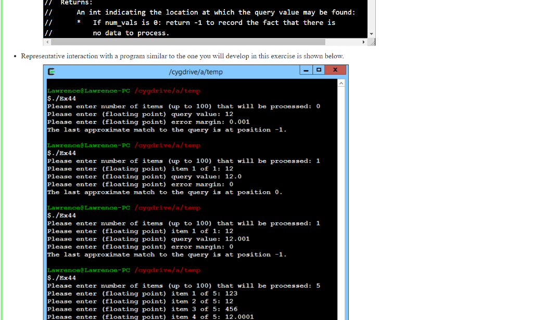Click the /cygdrive/a/temp window title text

196,72
